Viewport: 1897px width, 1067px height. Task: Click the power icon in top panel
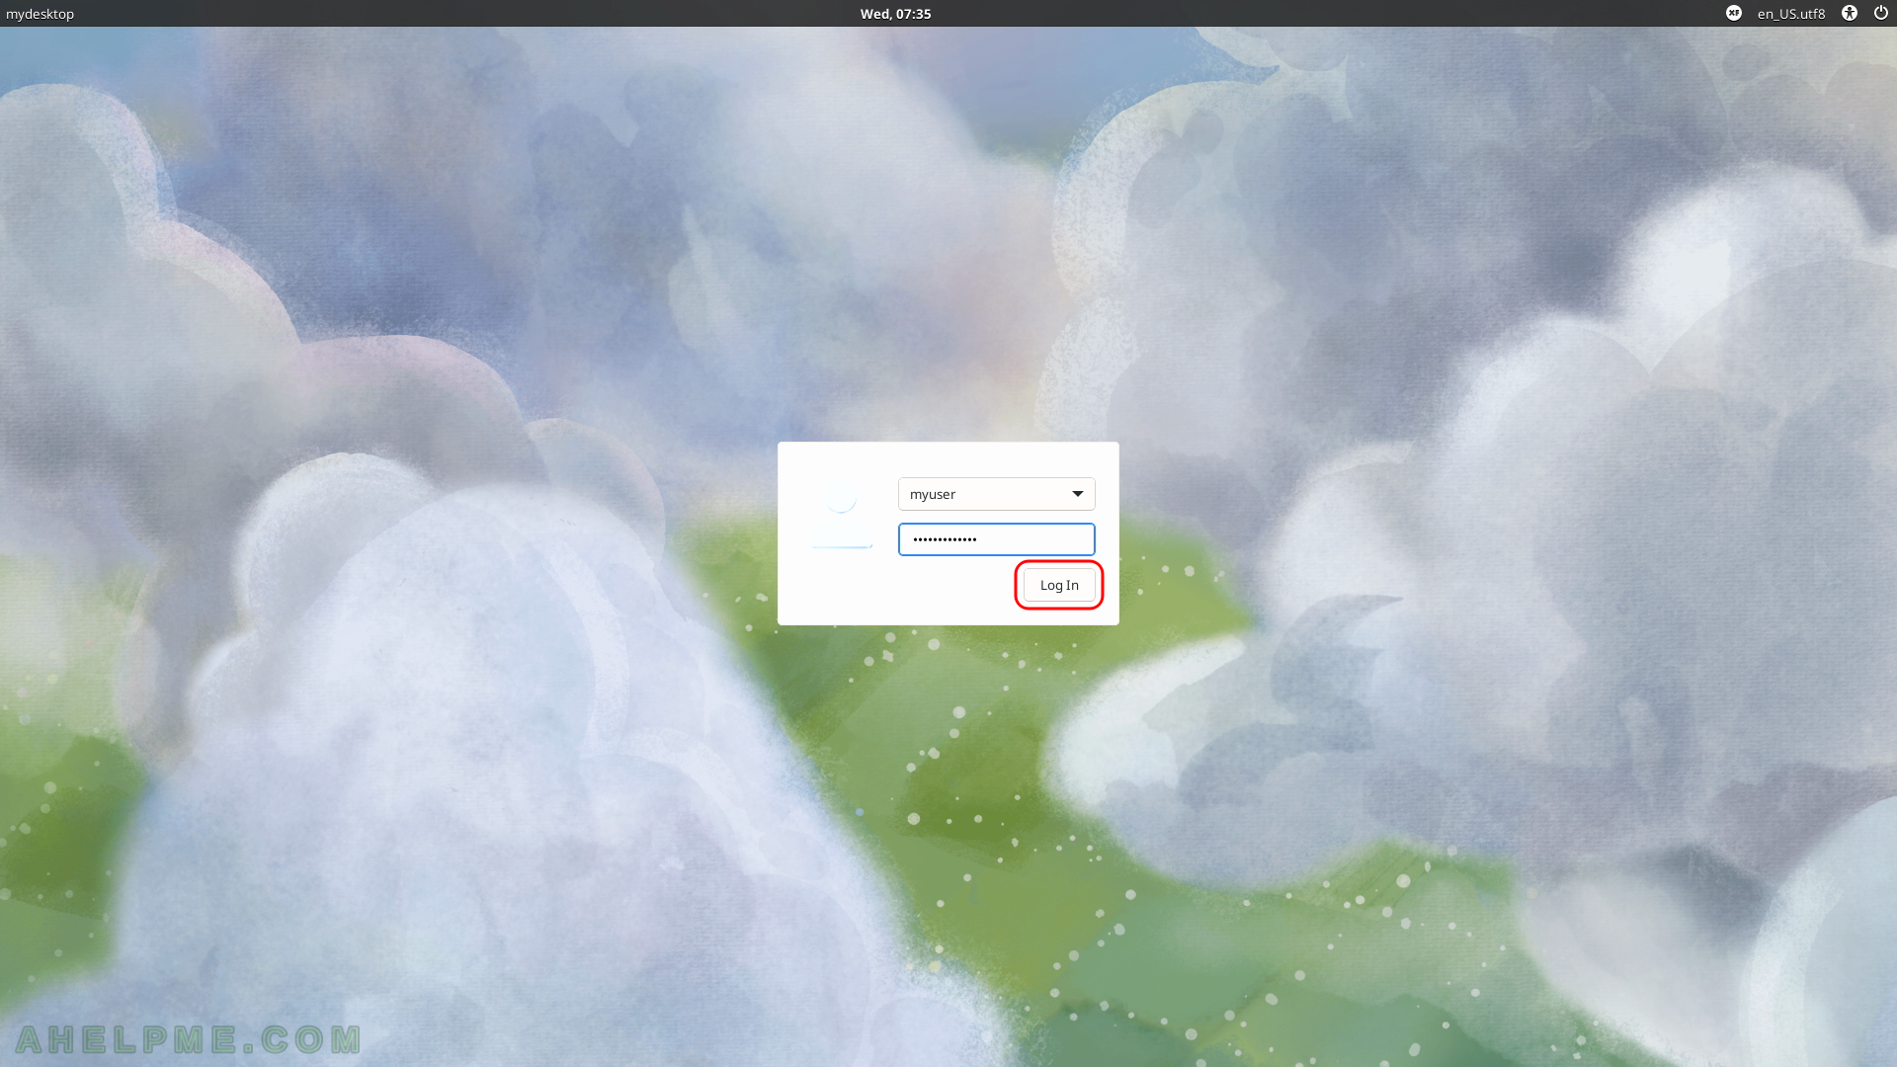point(1881,13)
